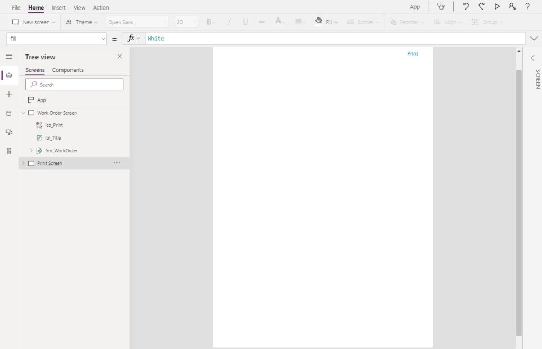Viewport: 542px width, 349px height.
Task: Expand the frm_WorkOrder form node
Action: point(31,151)
